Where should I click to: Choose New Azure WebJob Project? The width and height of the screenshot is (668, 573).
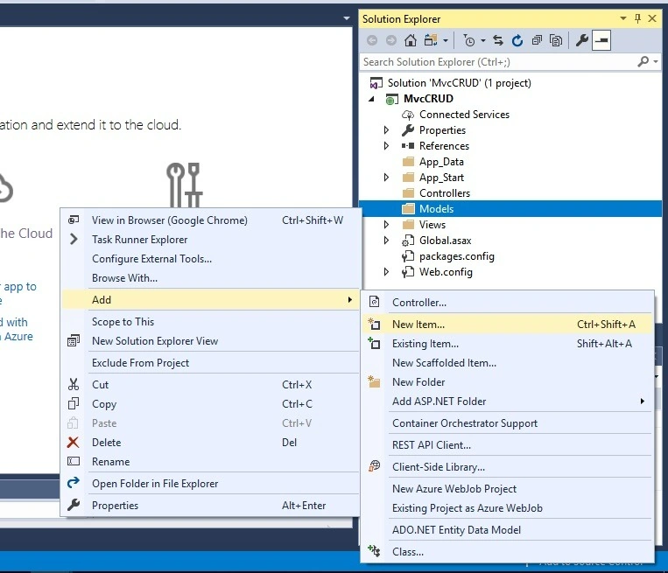click(x=507, y=489)
